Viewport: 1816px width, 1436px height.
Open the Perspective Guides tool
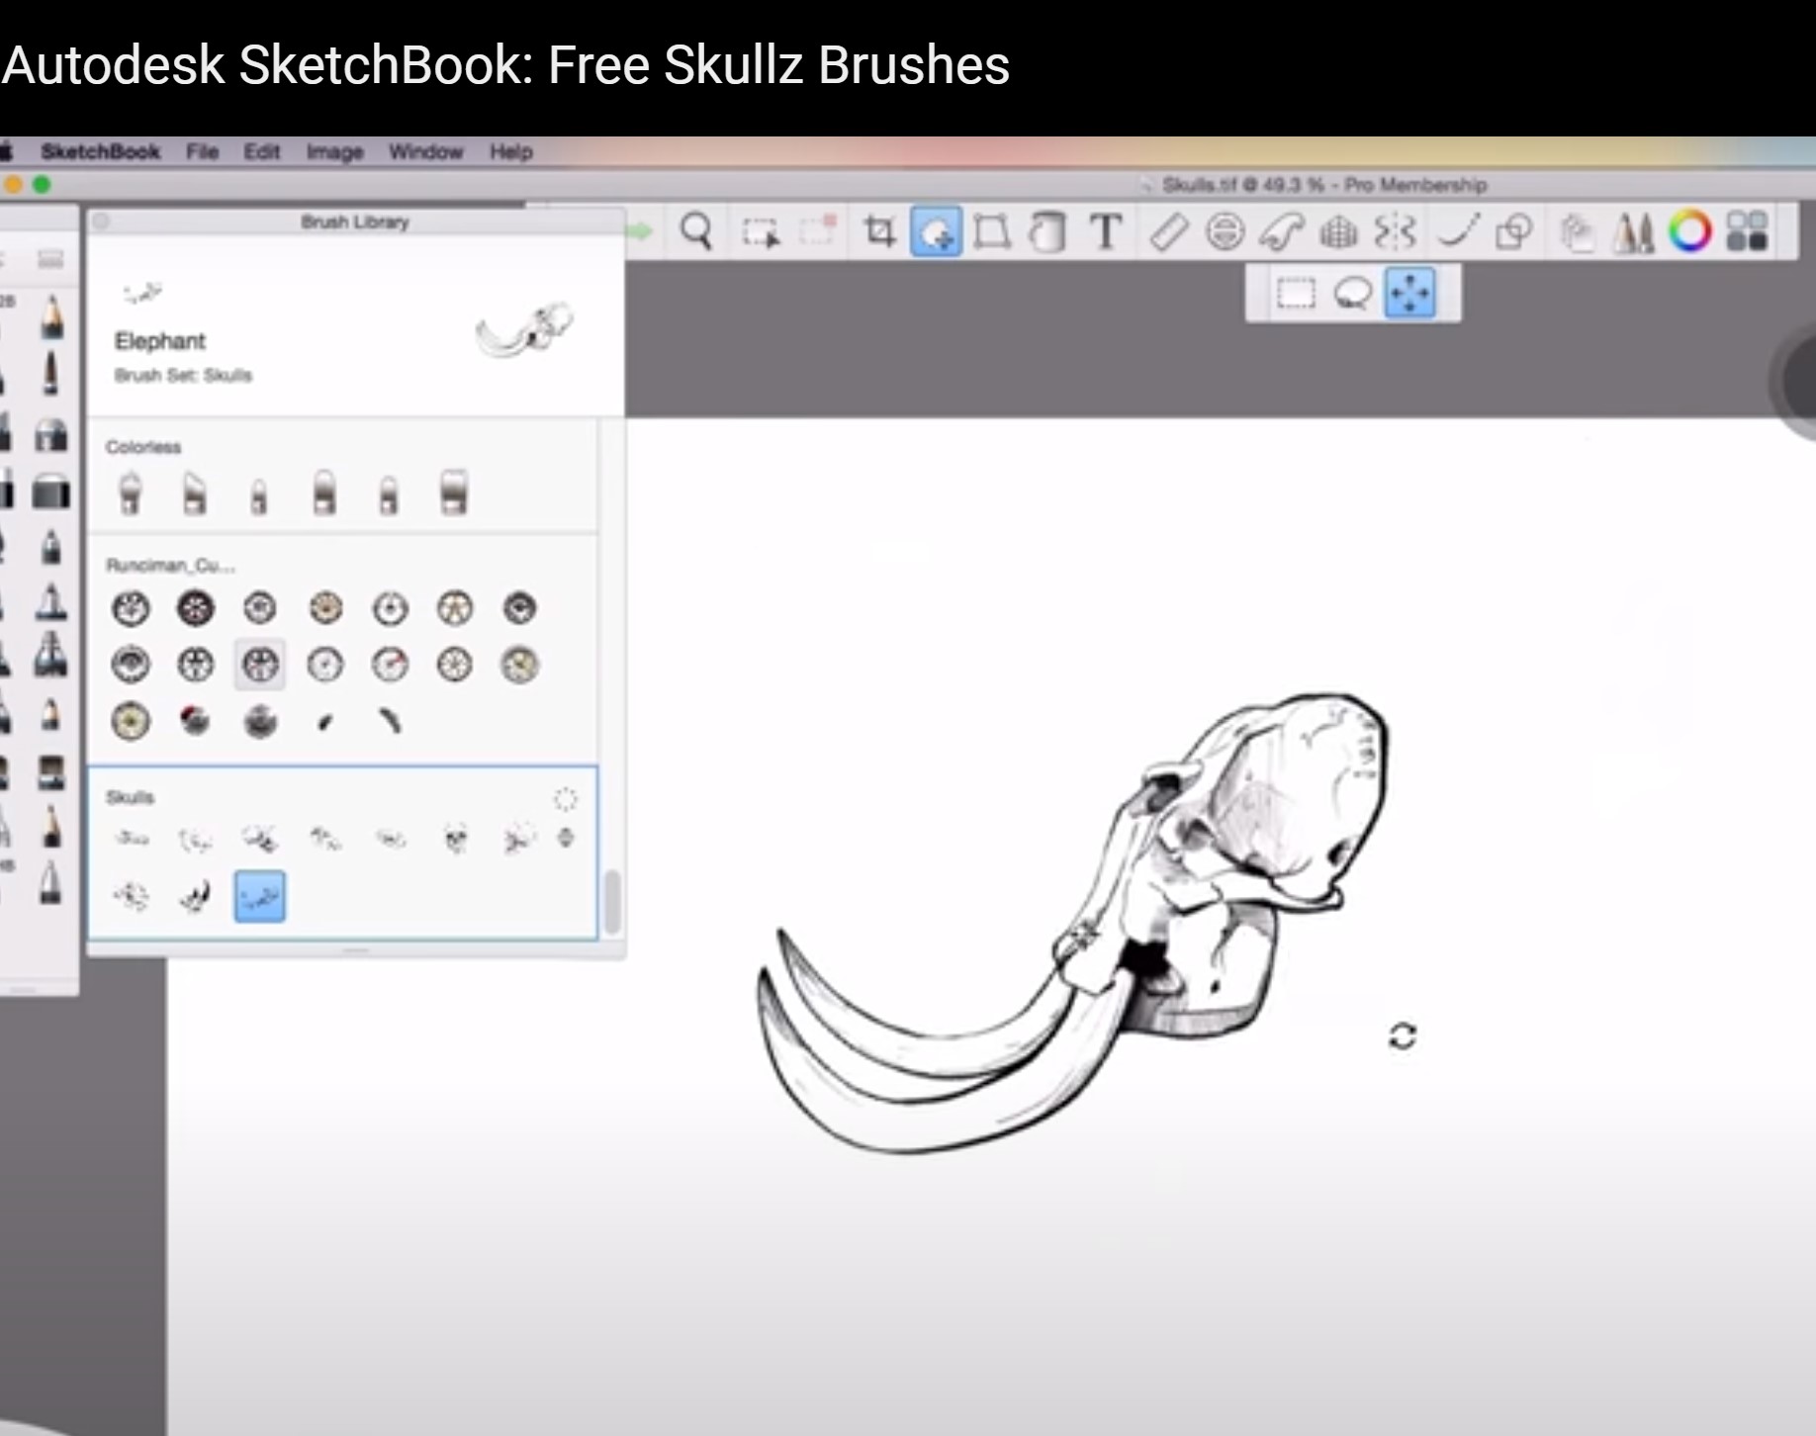coord(1338,233)
